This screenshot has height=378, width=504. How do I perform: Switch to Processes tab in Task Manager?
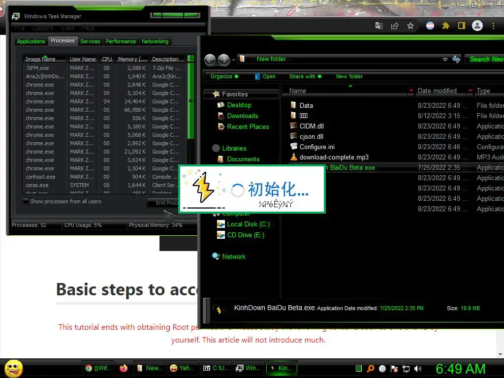tap(63, 41)
